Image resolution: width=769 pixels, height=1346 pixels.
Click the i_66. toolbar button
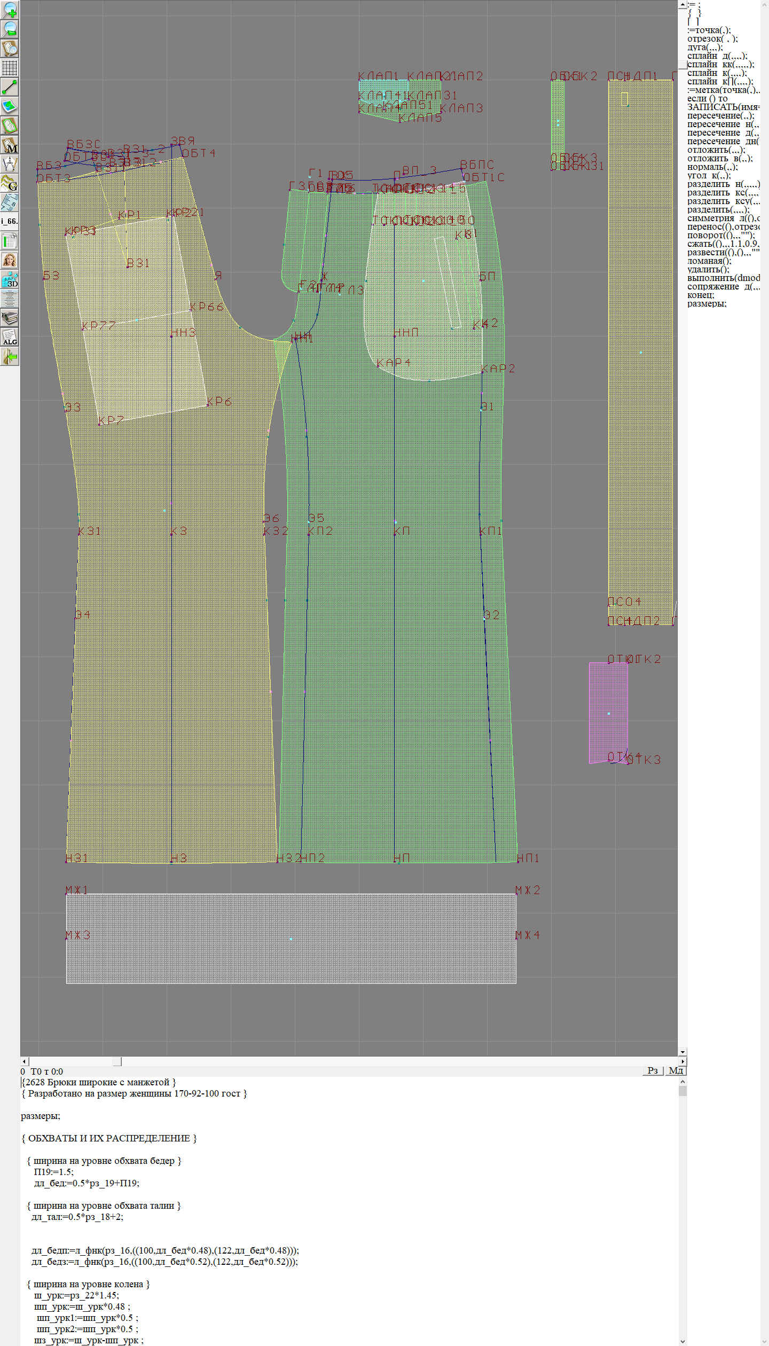point(10,221)
